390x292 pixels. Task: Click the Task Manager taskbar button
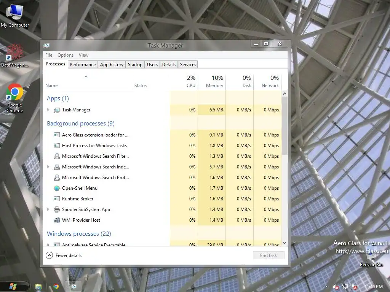(74, 287)
